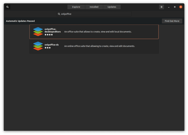Open the Updates tab
This screenshot has height=135, width=188.
pyautogui.click(x=112, y=7)
